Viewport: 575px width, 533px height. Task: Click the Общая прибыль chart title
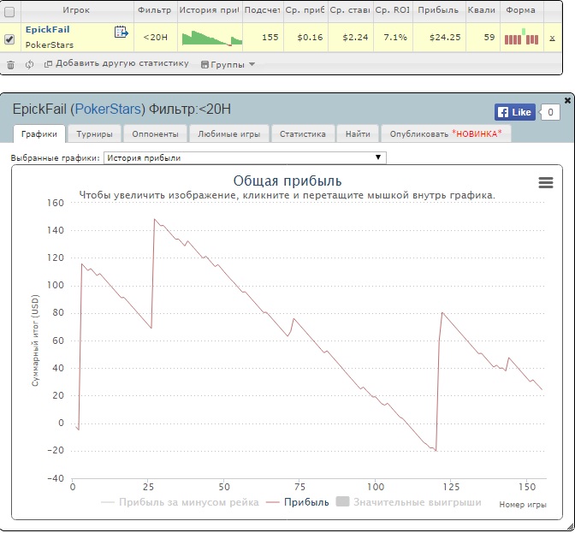[x=287, y=181]
